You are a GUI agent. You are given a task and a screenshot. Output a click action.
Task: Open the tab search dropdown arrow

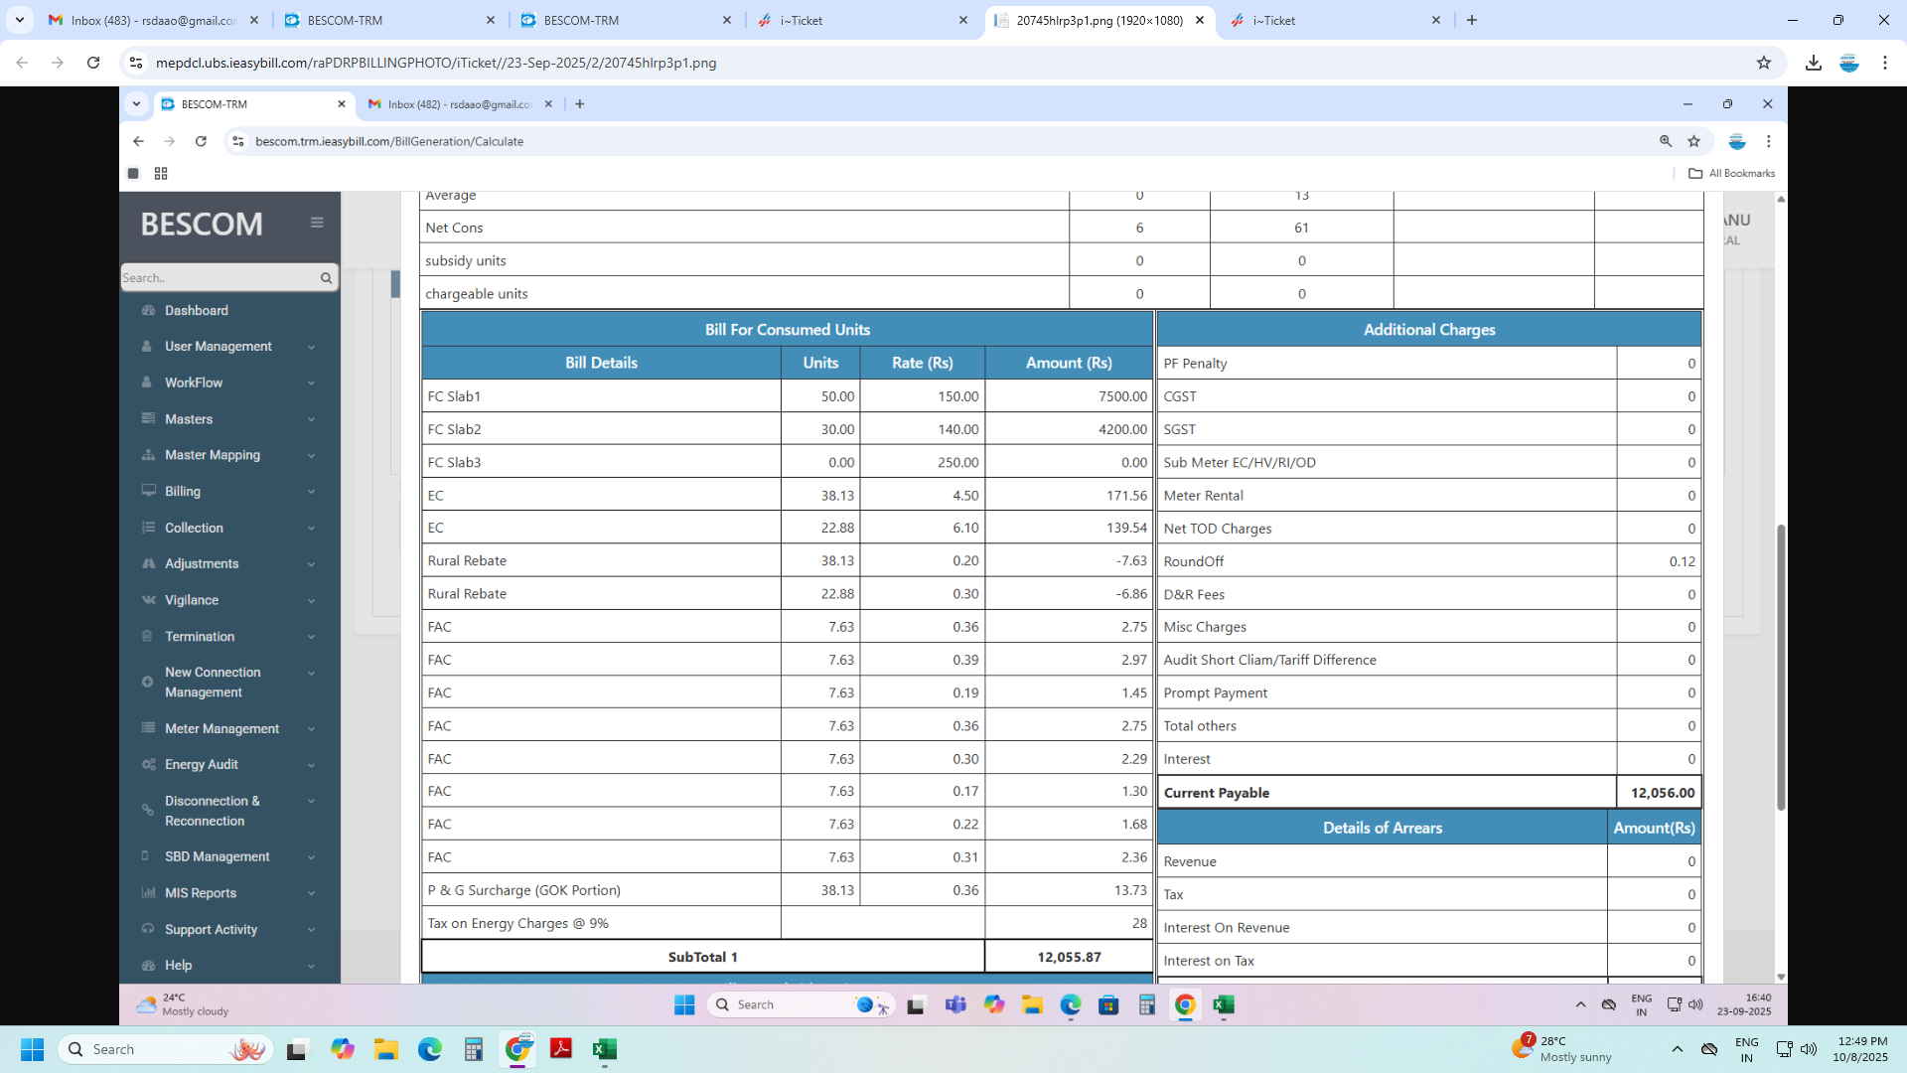19,20
